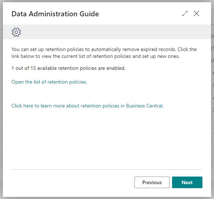
Task: Continue with the Next button
Action: (x=187, y=182)
